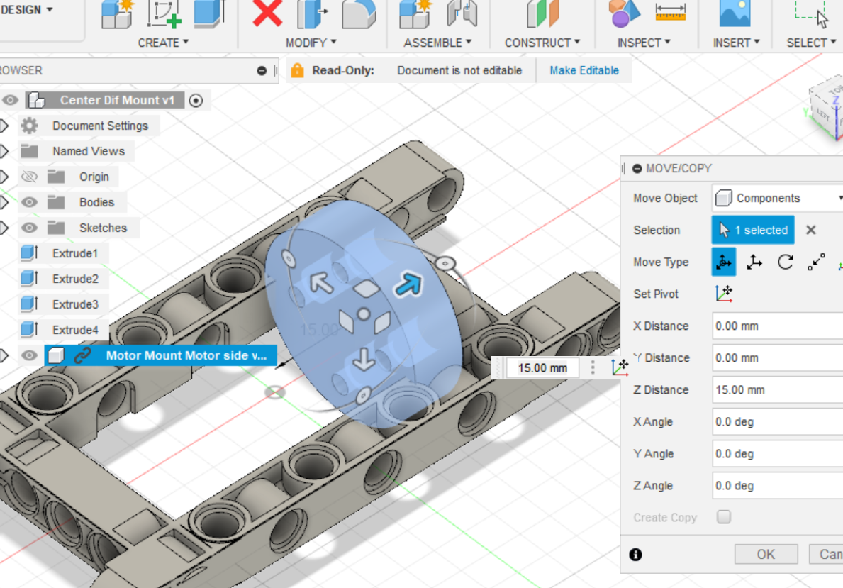843x588 pixels.
Task: Click the Fillet tool icon
Action: [x=359, y=13]
